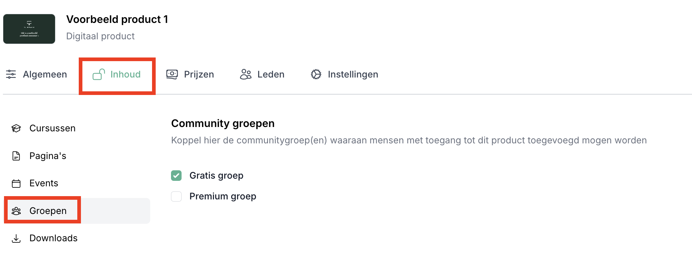Viewport: 692px width, 270px height.
Task: Select Cursussen in the sidebar
Action: (52, 128)
